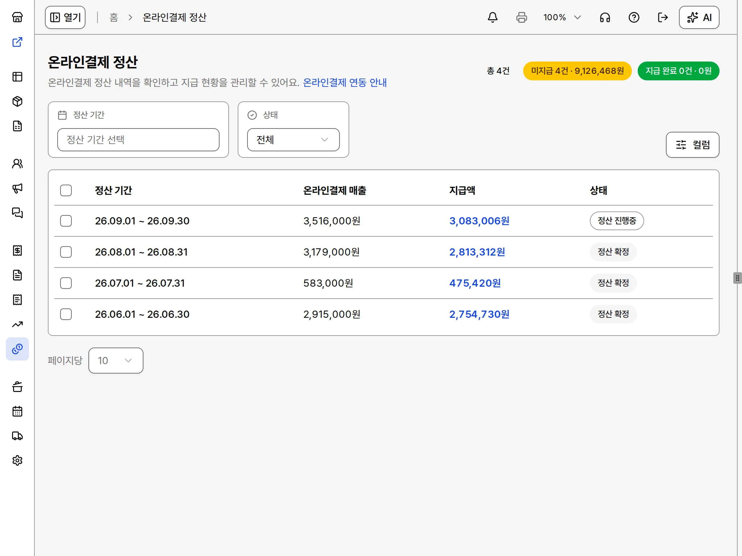Check the 26.07.01 ~ 26.07.31 row checkbox

[66, 283]
